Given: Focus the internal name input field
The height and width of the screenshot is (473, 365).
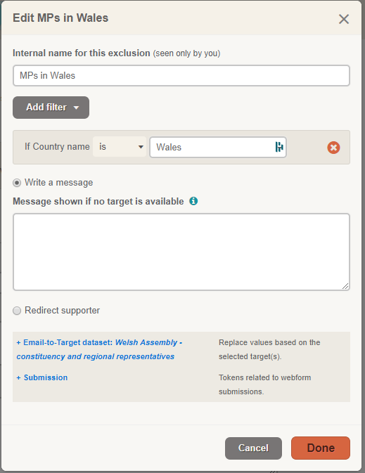Looking at the screenshot, I should tap(181, 75).
